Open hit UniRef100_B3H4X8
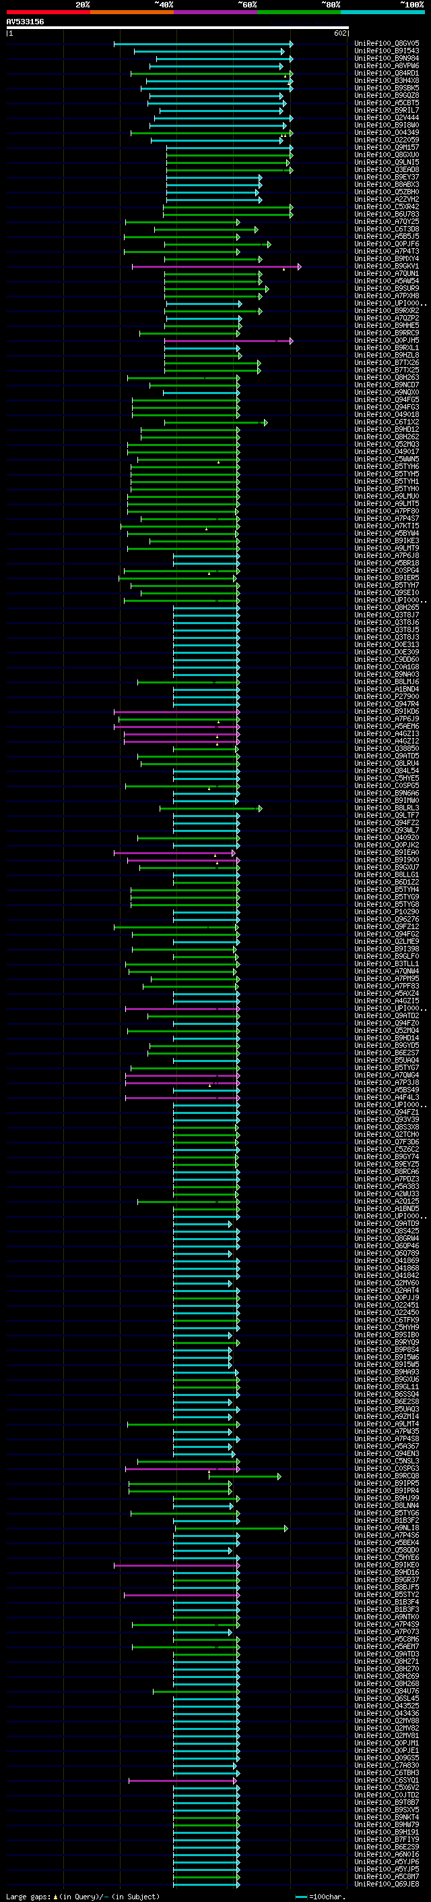The width and height of the screenshot is (431, 1902). click(x=387, y=80)
